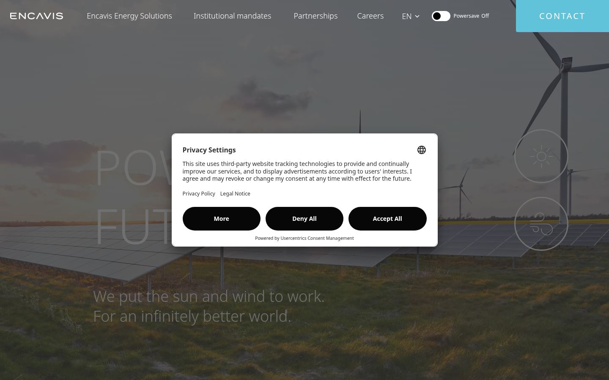Open the Legal Notice link

[x=235, y=193]
